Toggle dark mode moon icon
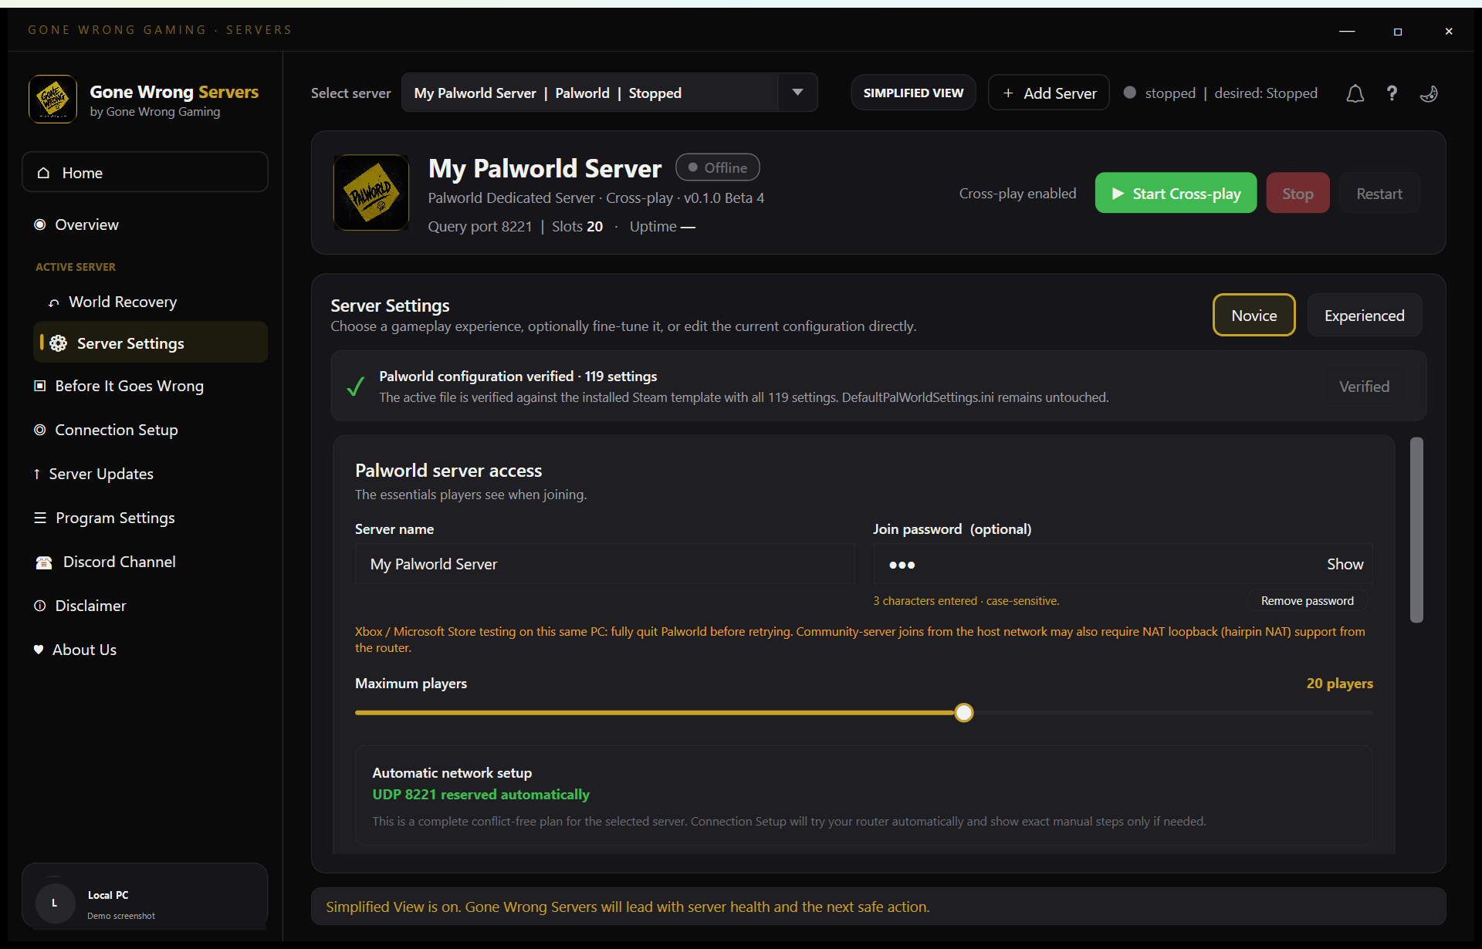The height and width of the screenshot is (949, 1482). pos(1429,93)
